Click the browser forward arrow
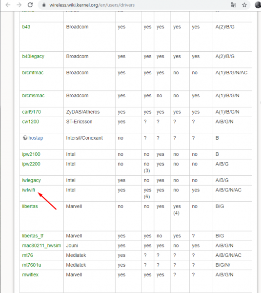261x293 pixels. tap(19, 5)
